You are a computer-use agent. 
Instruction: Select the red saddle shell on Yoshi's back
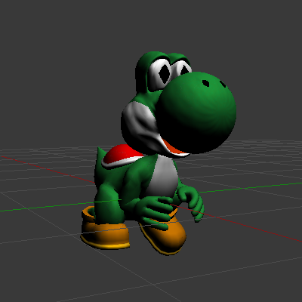point(121,154)
